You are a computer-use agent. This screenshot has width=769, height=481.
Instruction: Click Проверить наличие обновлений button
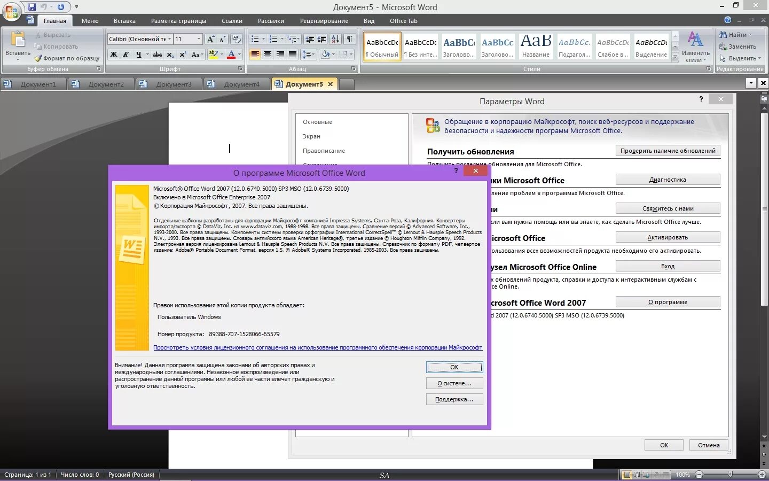click(668, 151)
